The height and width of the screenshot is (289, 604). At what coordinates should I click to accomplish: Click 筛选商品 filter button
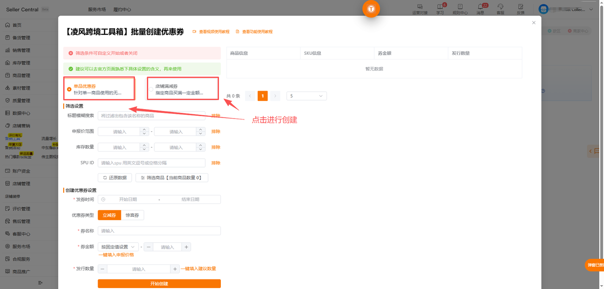172,178
